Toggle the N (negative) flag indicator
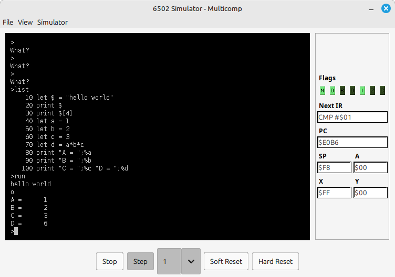 [x=323, y=91]
